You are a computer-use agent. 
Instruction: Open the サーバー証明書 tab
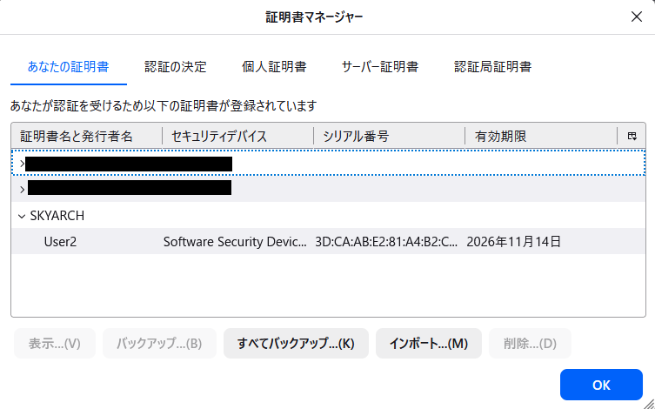pyautogui.click(x=379, y=66)
